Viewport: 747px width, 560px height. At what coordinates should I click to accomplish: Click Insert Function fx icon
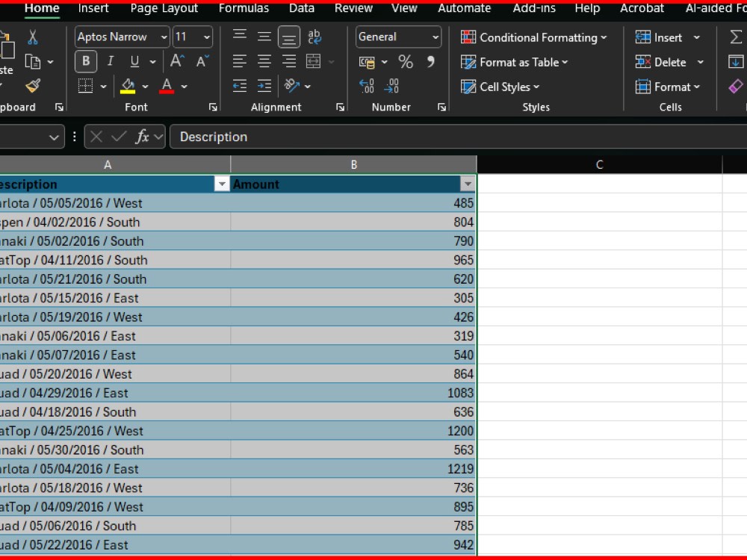[142, 137]
